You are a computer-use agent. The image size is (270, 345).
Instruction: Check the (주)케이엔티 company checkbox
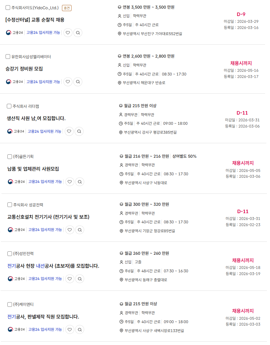pyautogui.click(x=10, y=305)
